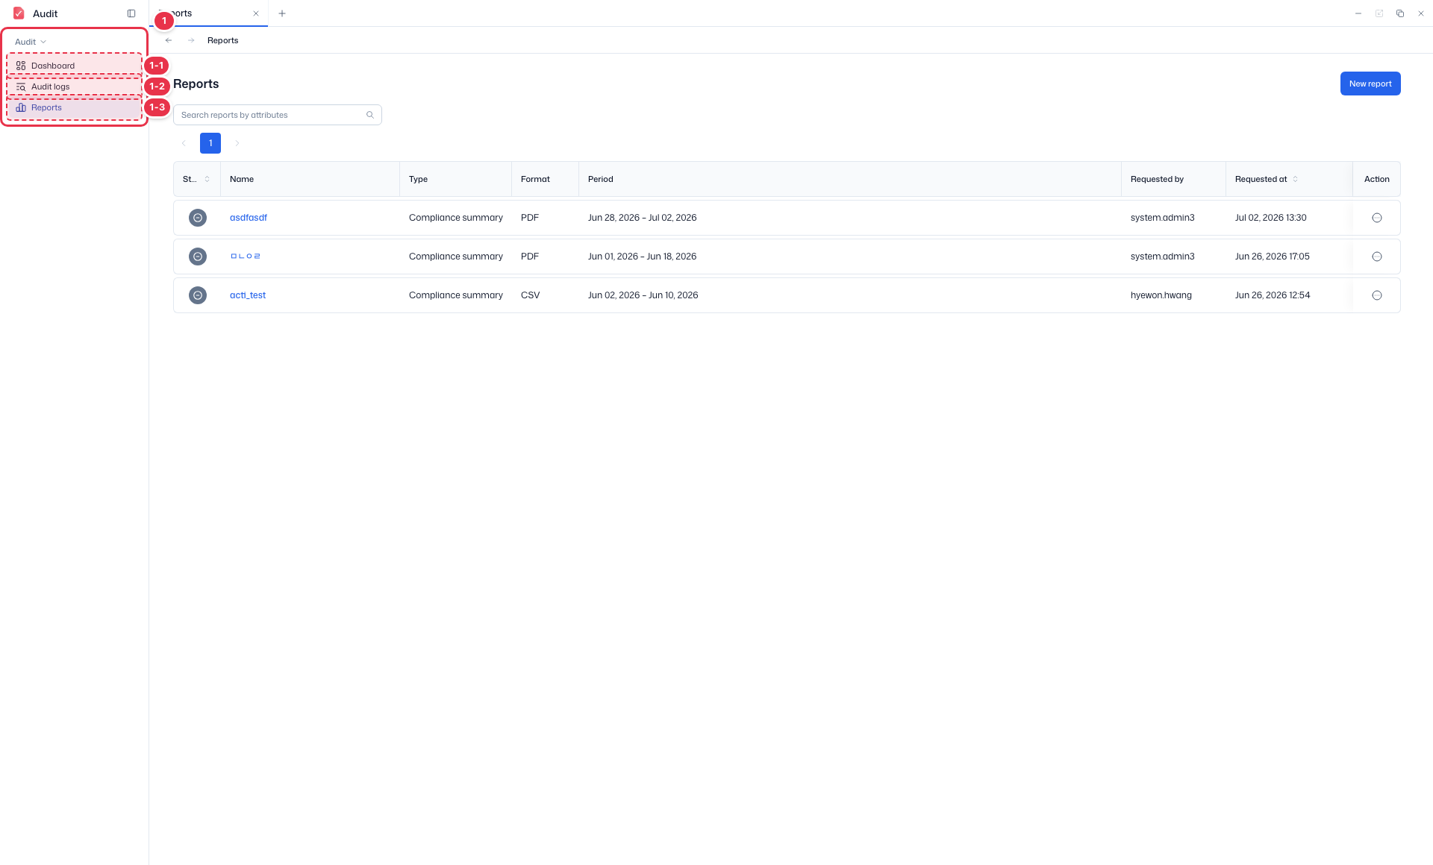Click the Name column header

point(310,179)
